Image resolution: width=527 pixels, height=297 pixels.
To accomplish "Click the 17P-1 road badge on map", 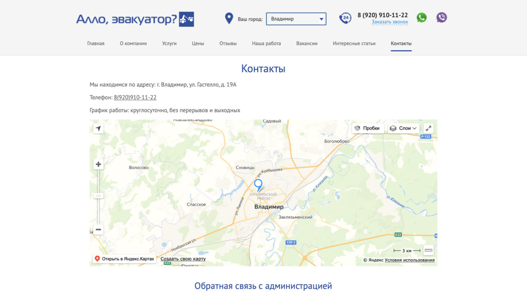I will 291,242.
